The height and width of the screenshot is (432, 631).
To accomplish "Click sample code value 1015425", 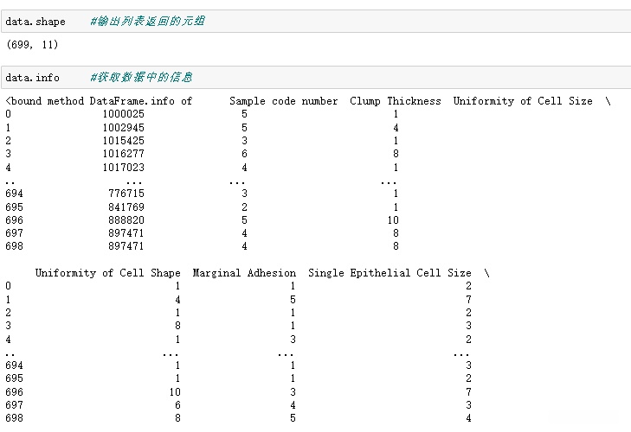I will (x=123, y=141).
